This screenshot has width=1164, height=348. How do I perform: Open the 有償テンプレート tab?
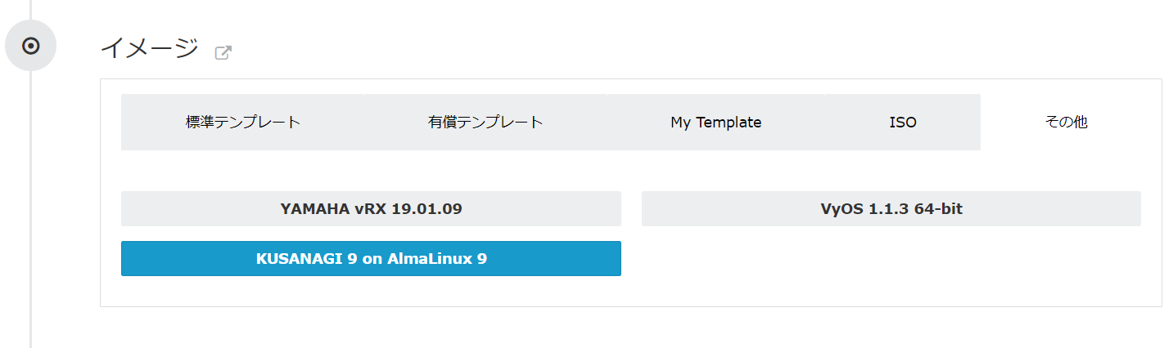point(485,123)
